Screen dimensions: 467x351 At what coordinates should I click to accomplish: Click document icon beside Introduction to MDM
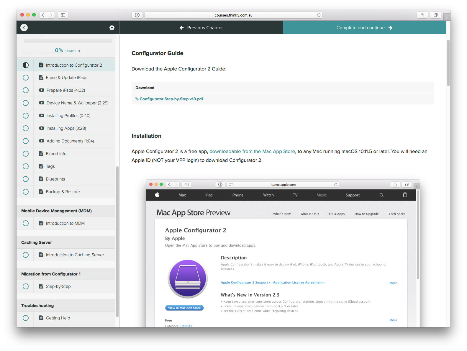[x=41, y=223]
